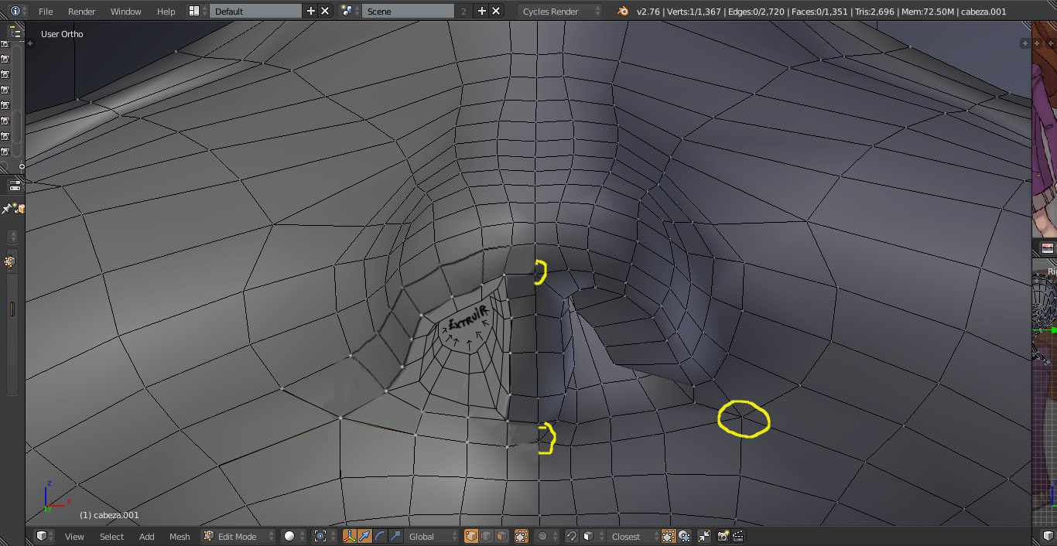
Task: Open the Global transform orientation dropdown
Action: pos(432,536)
